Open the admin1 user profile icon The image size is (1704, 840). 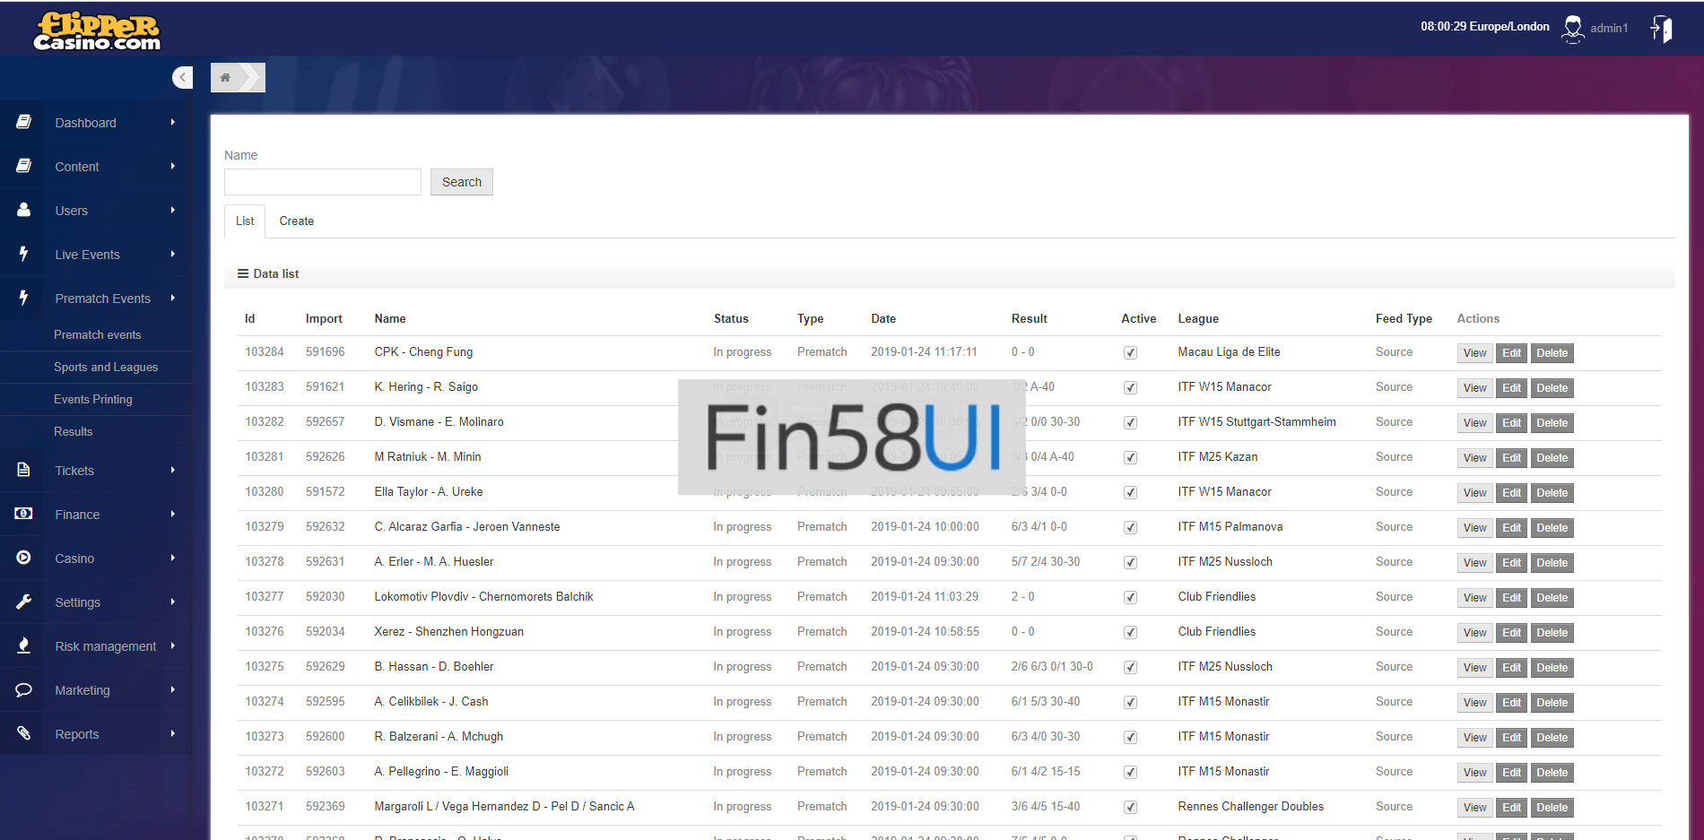click(1572, 29)
